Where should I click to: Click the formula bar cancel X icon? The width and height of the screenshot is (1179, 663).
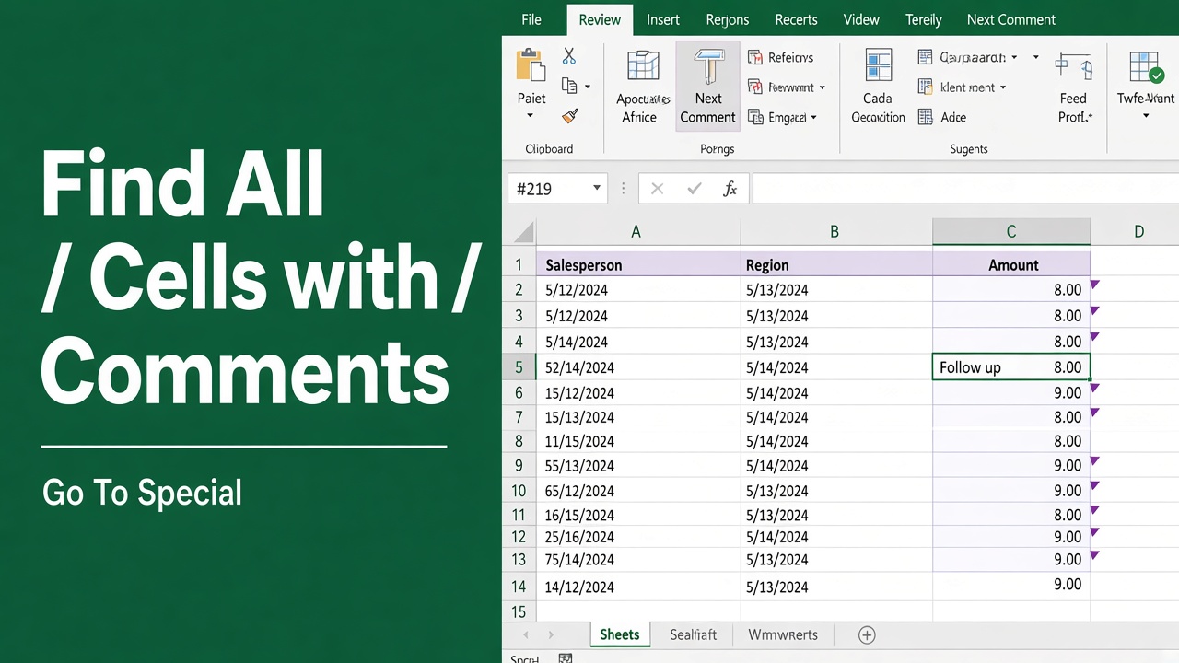click(657, 189)
